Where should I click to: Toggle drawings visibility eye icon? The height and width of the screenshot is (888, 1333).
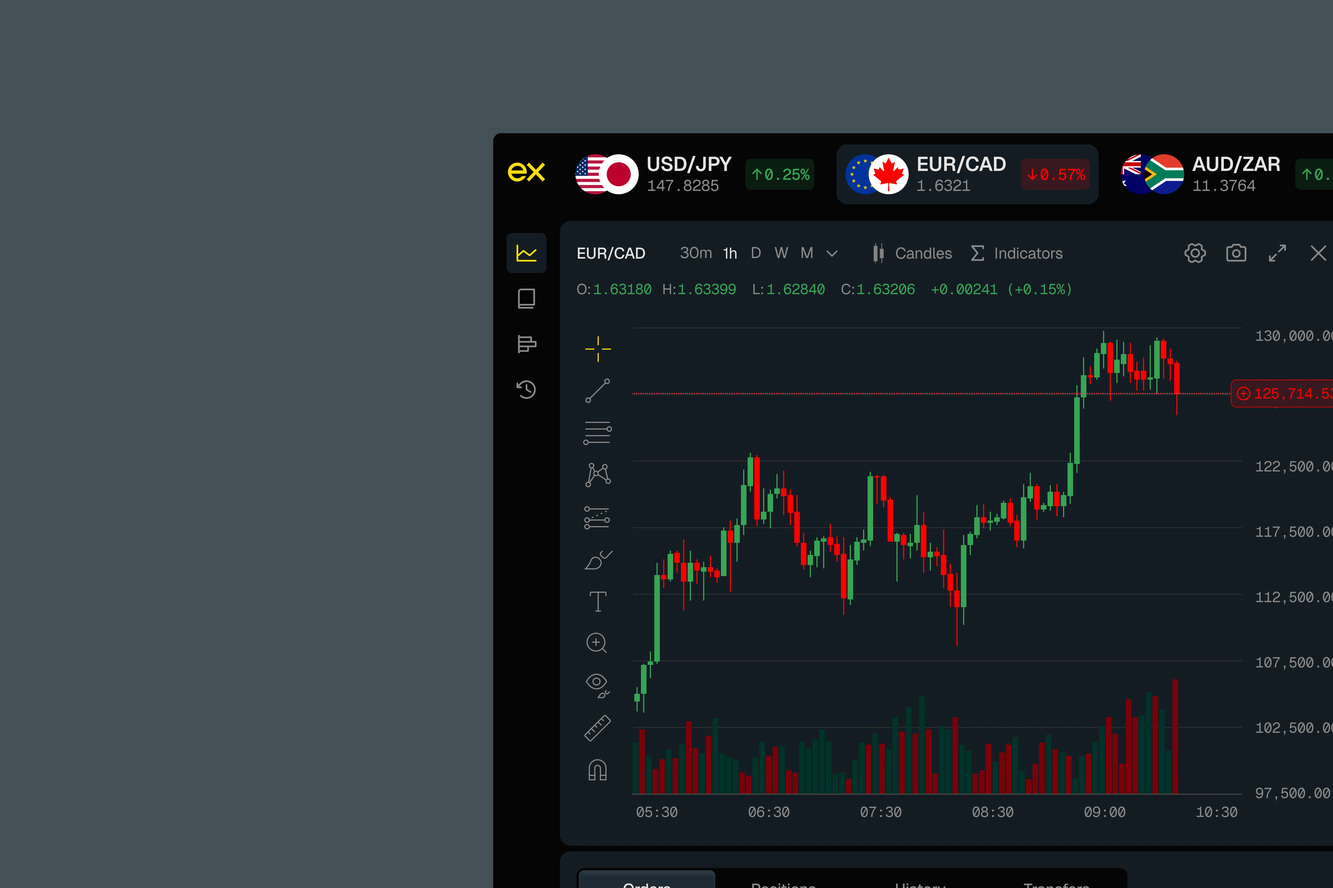point(597,684)
